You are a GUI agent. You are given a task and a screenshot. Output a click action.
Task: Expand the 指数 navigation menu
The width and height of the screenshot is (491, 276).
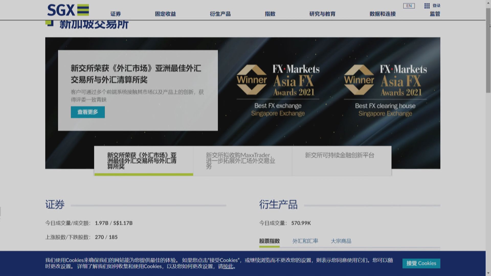[270, 14]
